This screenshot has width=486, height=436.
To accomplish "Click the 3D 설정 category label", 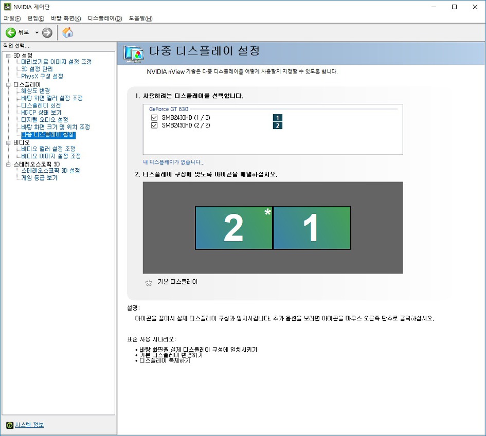I will click(x=23, y=56).
